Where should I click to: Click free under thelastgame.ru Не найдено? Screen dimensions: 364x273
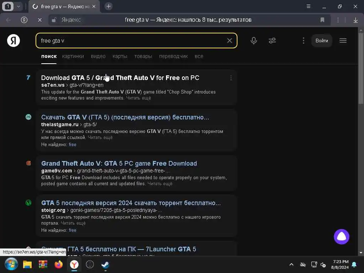(x=73, y=144)
